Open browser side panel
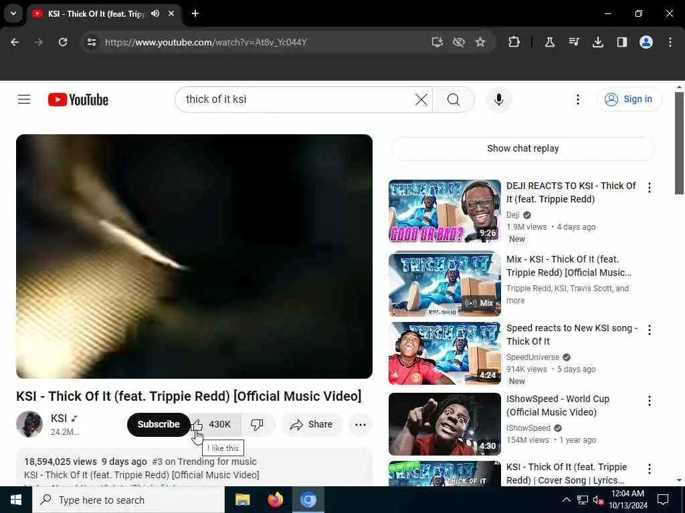The width and height of the screenshot is (685, 513). coord(621,42)
